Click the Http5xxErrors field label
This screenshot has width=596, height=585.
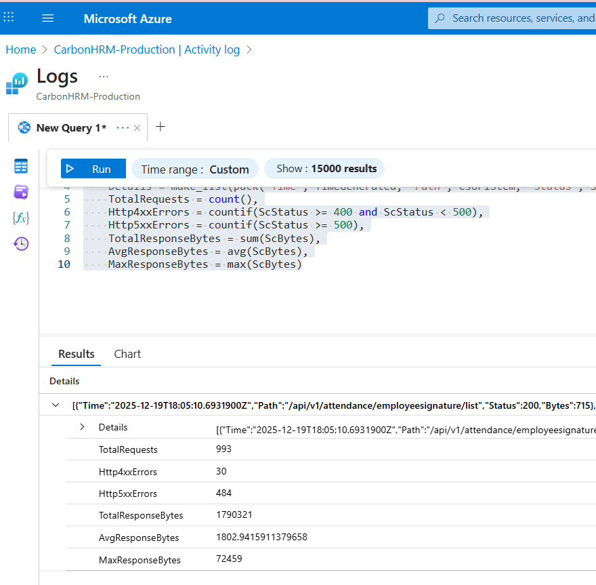(128, 493)
